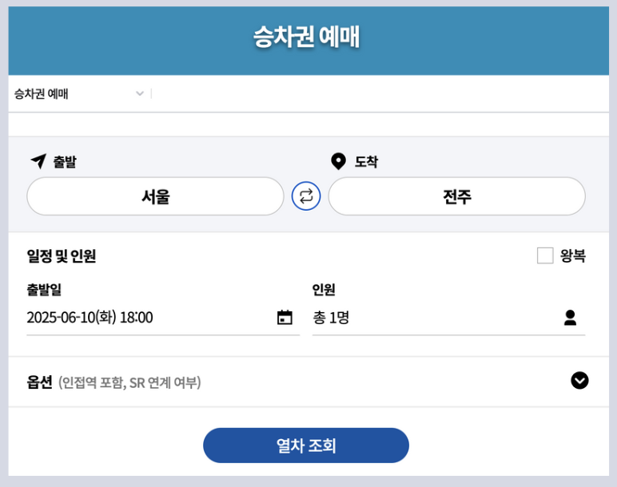The height and width of the screenshot is (487, 617).
Task: Click the arrival pin icon beside 도착
Action: pyautogui.click(x=338, y=161)
